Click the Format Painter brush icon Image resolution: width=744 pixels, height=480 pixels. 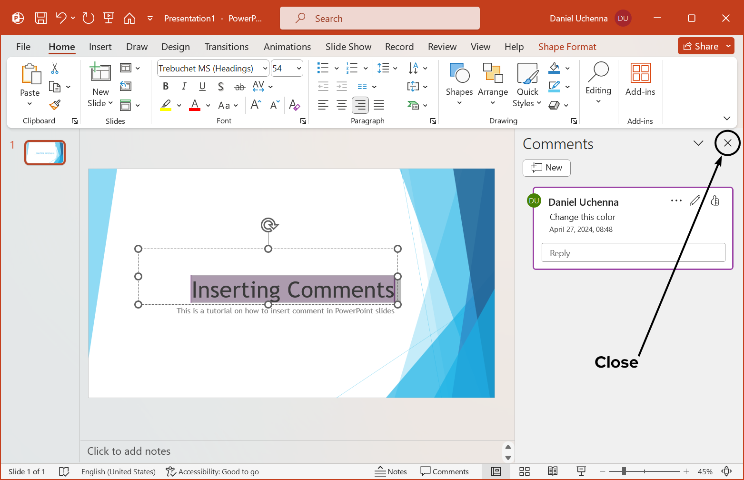pos(55,105)
